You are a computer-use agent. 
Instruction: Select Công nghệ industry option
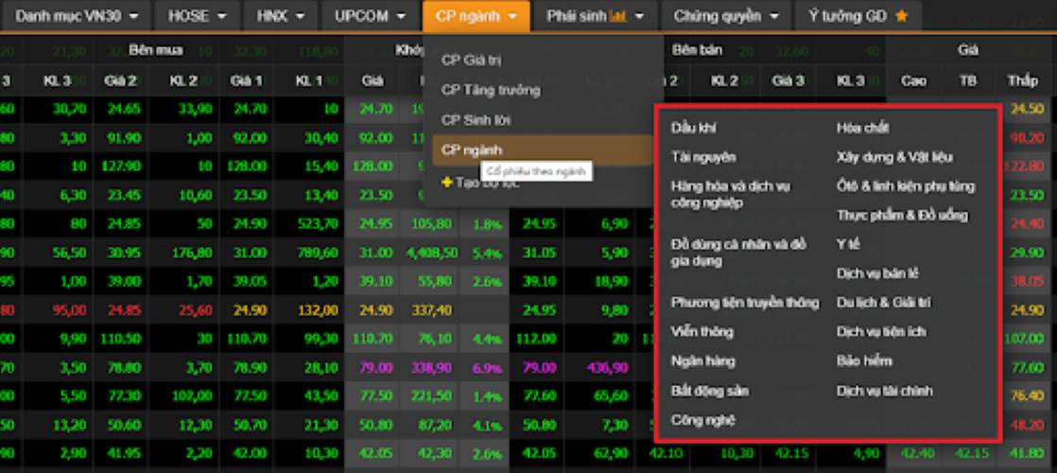click(x=702, y=419)
